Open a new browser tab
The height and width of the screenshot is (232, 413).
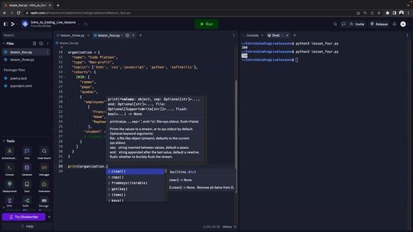58,5
